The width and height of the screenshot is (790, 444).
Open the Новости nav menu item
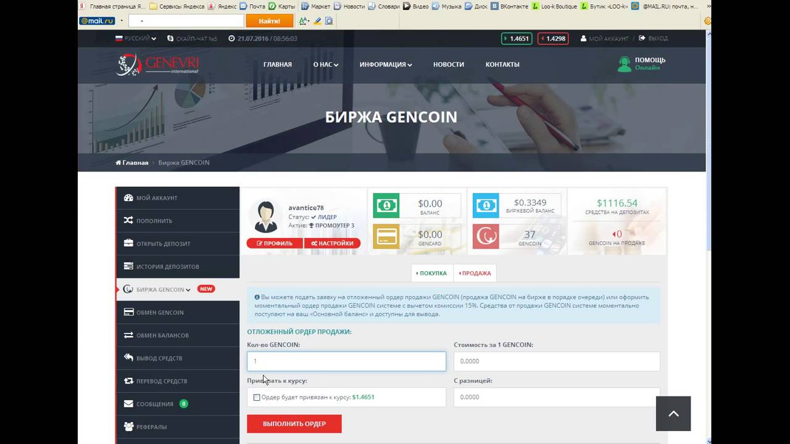(449, 64)
